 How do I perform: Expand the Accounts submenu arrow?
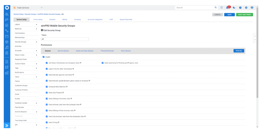tap(36, 51)
